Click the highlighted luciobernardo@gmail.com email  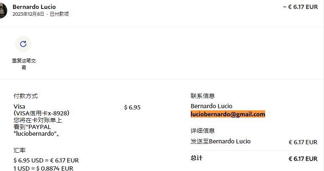(x=228, y=114)
